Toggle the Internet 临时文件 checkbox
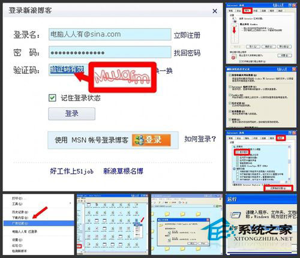Viewport: 300px width, 258px height. (x=230, y=87)
